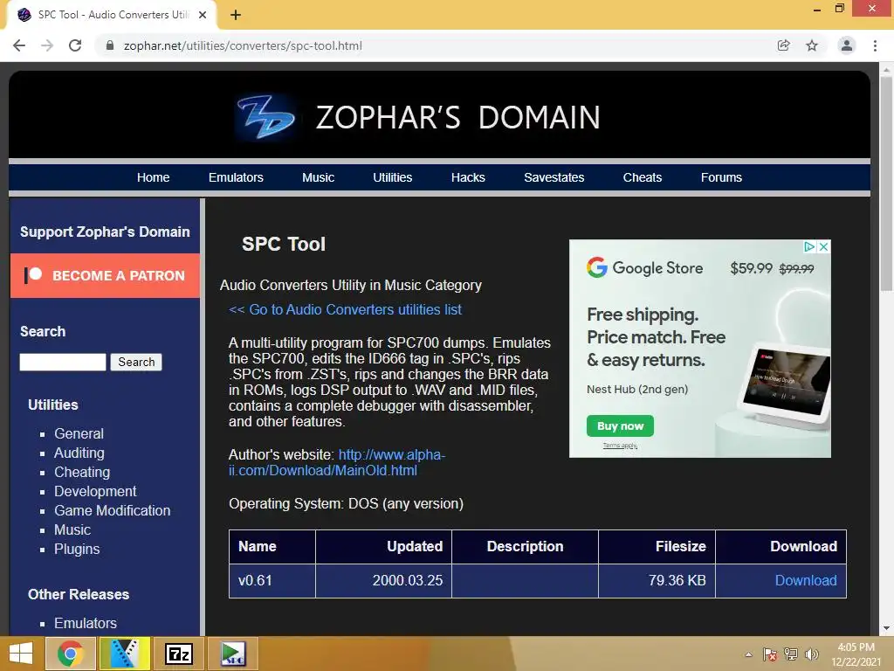Click the site search text field
Viewport: 894px width, 671px height.
[63, 362]
